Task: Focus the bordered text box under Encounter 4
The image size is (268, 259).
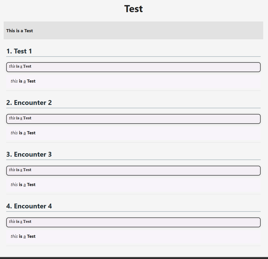Action: (x=133, y=223)
